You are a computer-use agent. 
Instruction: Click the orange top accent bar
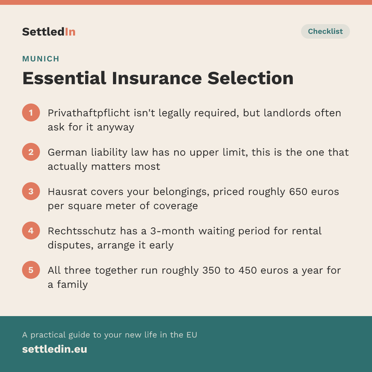click(186, 2)
